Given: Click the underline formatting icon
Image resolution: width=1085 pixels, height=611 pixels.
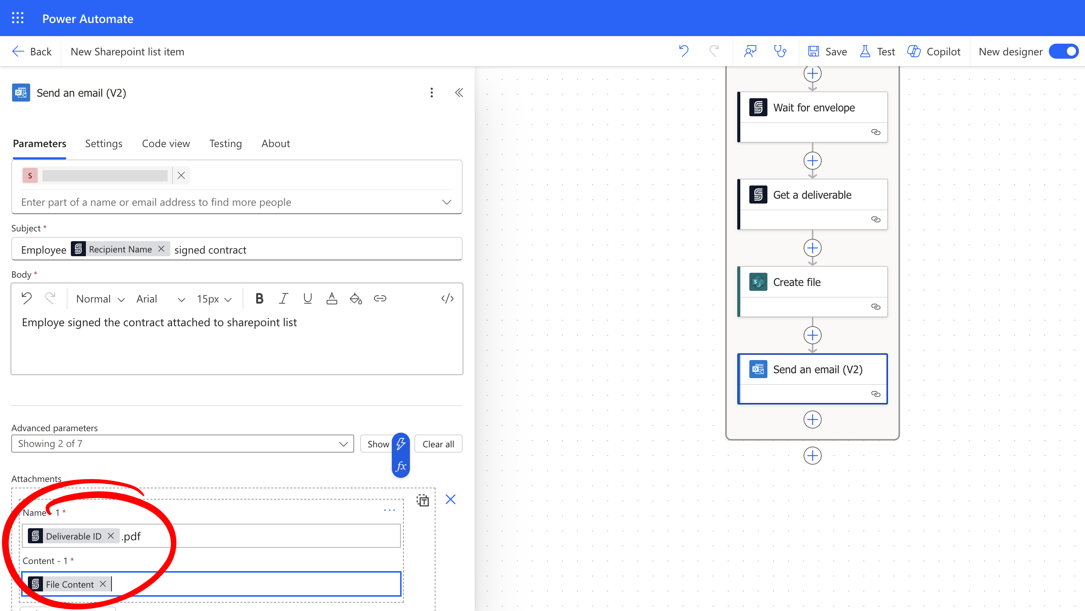Looking at the screenshot, I should 307,299.
